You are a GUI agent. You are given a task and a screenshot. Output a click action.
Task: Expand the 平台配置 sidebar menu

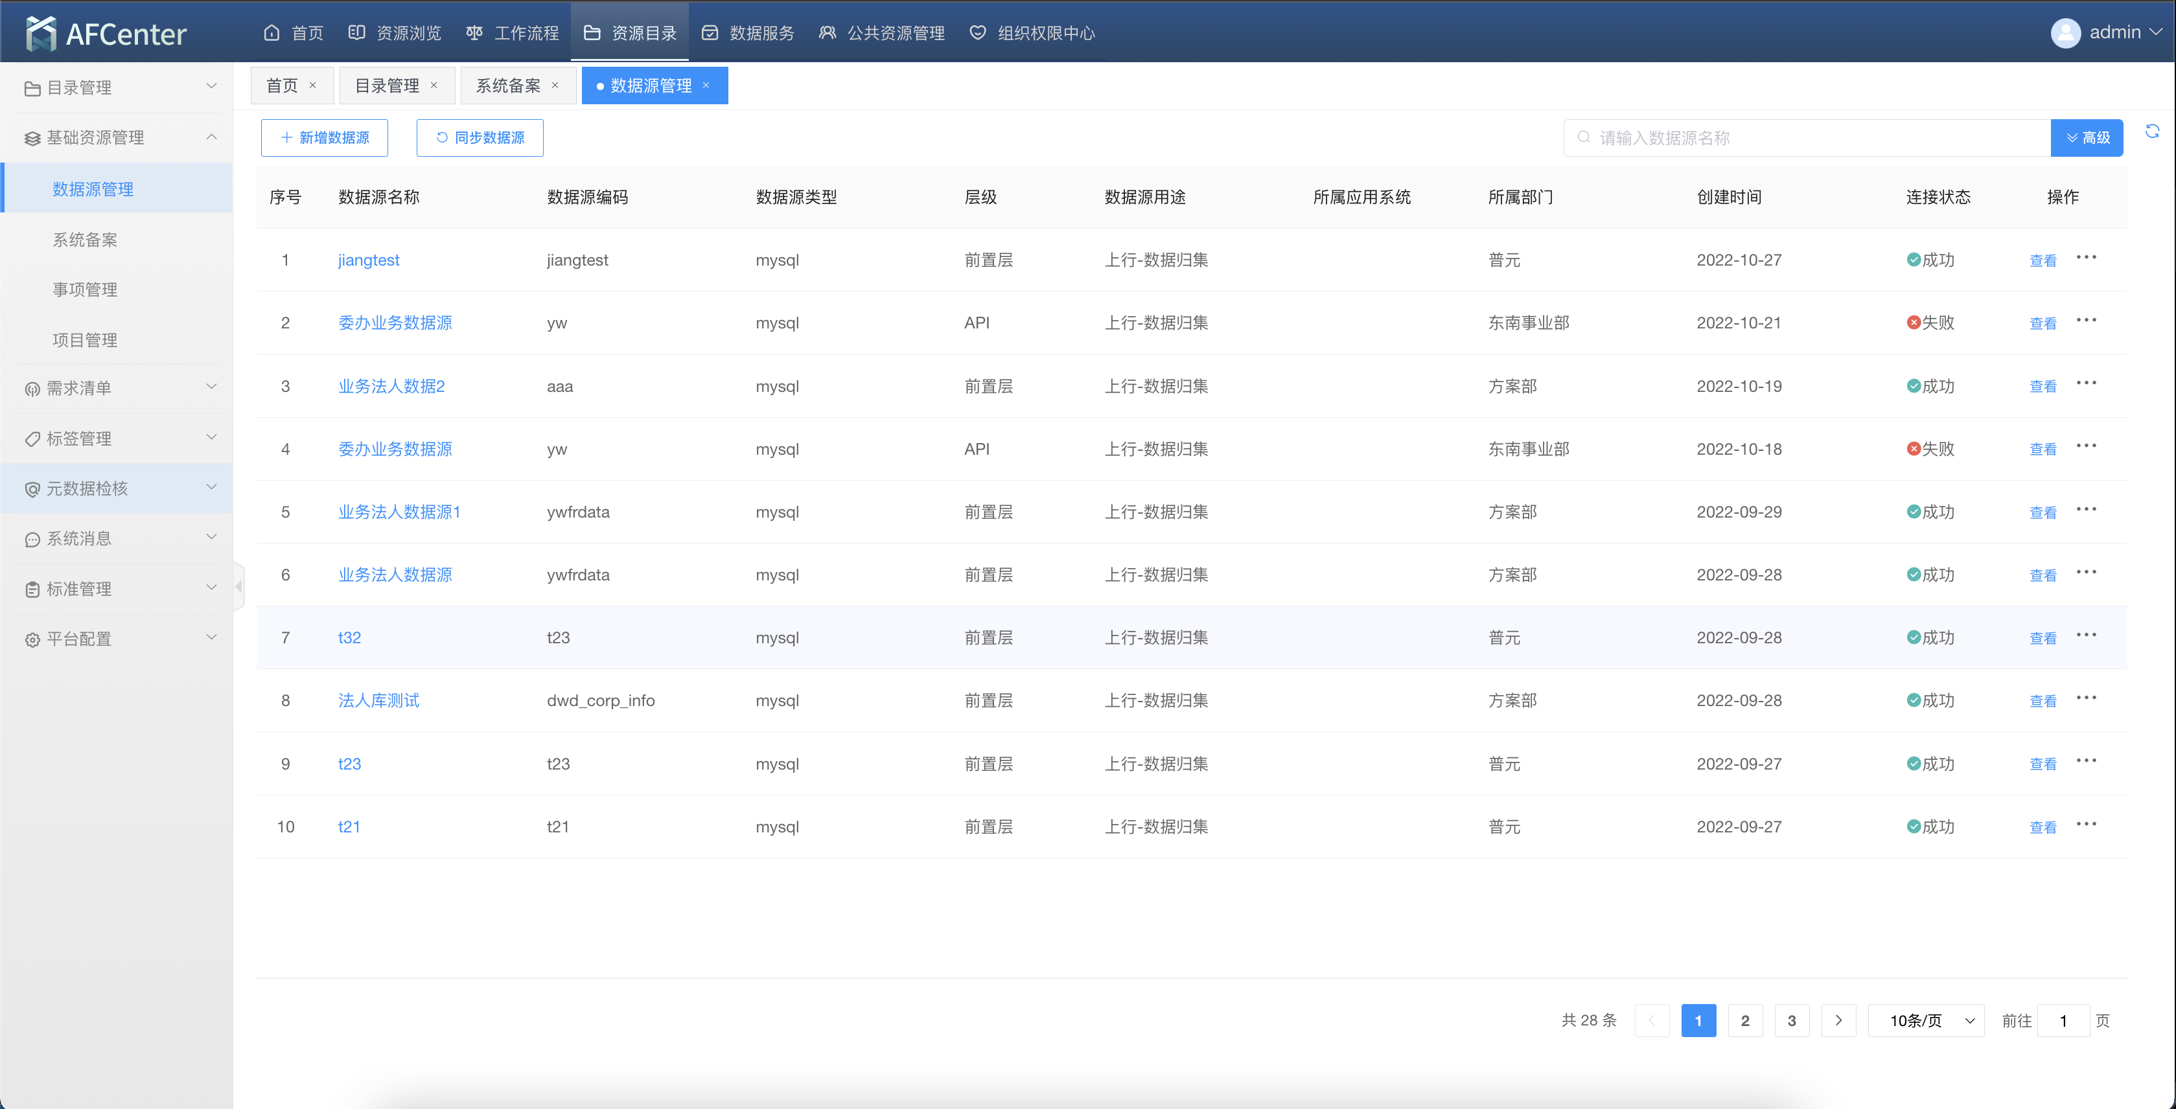[x=117, y=639]
